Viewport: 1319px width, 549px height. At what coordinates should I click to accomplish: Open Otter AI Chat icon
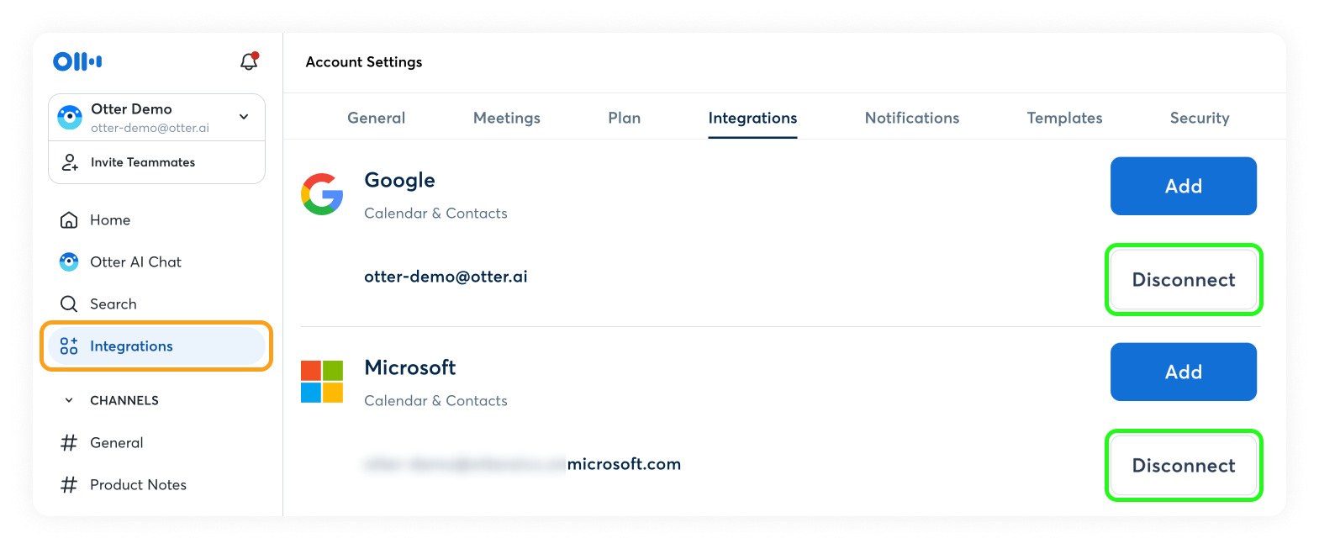coord(69,262)
